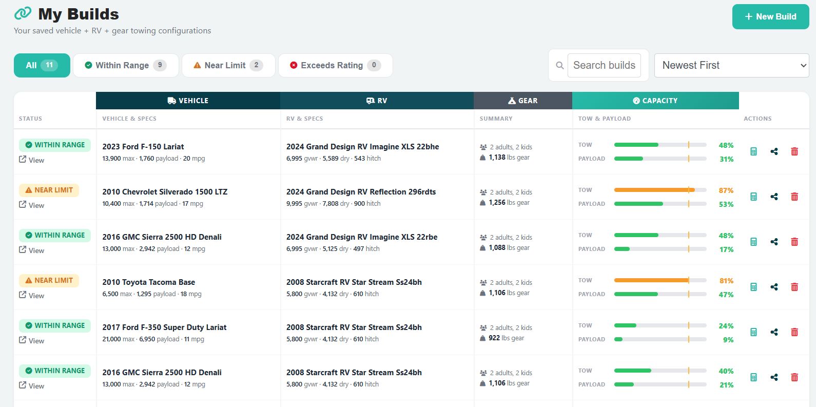Click 922 lbs gear summary text
The image size is (816, 407).
pyautogui.click(x=506, y=338)
